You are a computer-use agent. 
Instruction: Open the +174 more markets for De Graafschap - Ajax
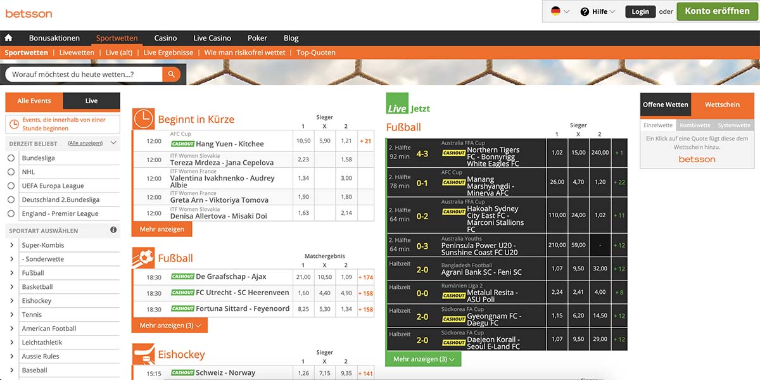366,277
